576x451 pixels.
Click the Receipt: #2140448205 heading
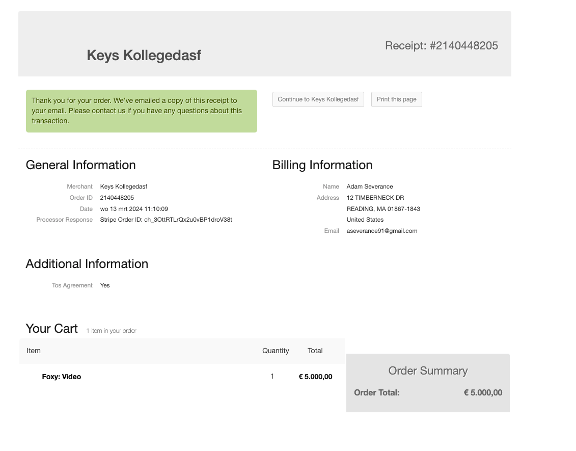point(442,45)
